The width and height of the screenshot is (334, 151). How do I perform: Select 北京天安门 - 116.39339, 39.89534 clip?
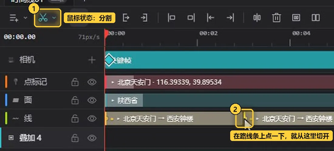click(x=220, y=82)
